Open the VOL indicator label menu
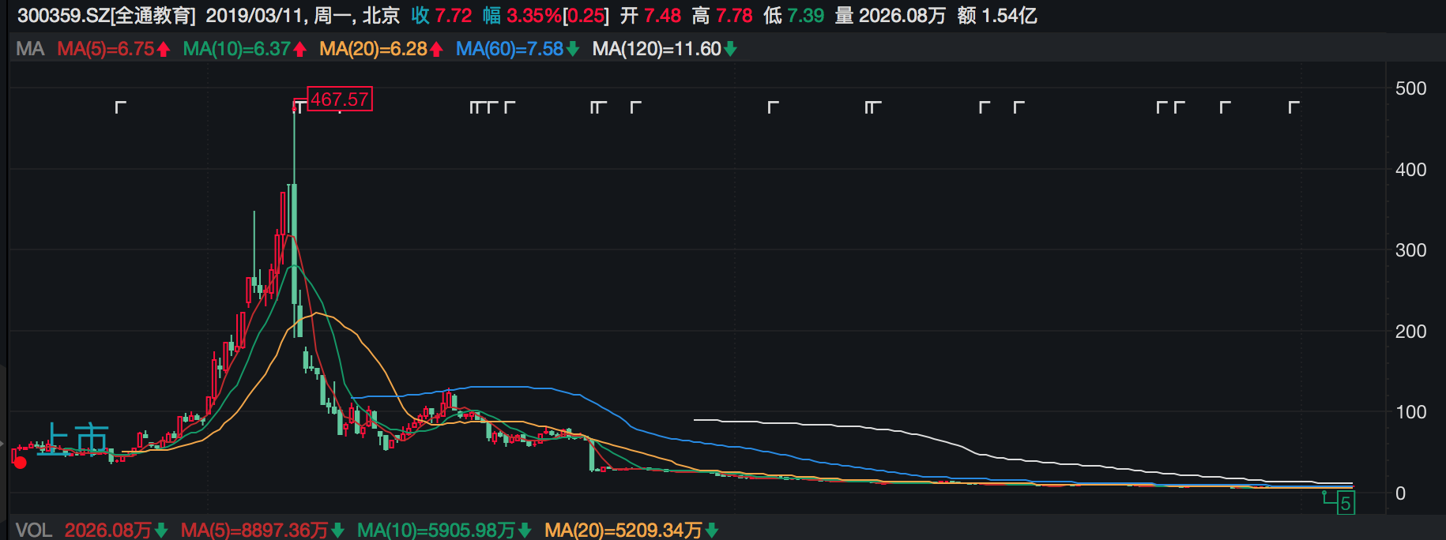1446x540 pixels. 33,530
